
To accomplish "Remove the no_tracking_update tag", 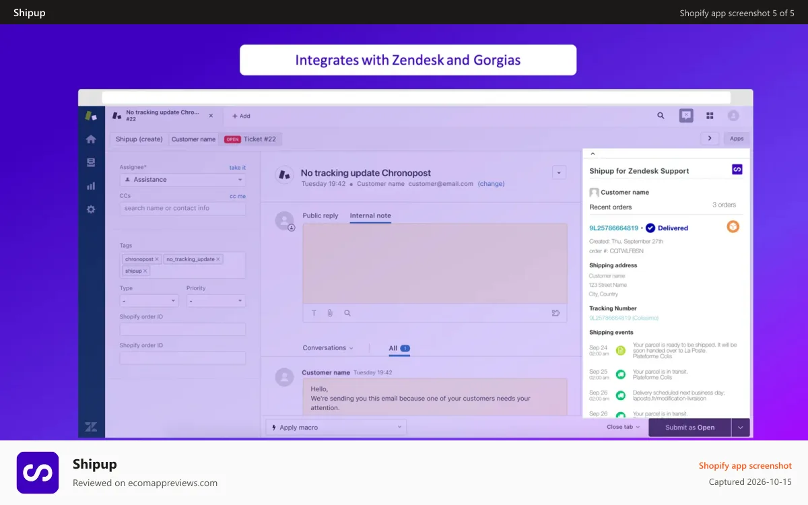I will coord(218,259).
